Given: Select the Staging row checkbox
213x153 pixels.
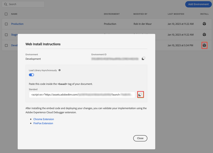Looking at the screenshot, I should pos(6,35).
